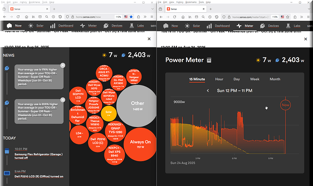
Task: Select the NIXPC1 Dell XPS 8940 bubble
Action: [x=114, y=155]
